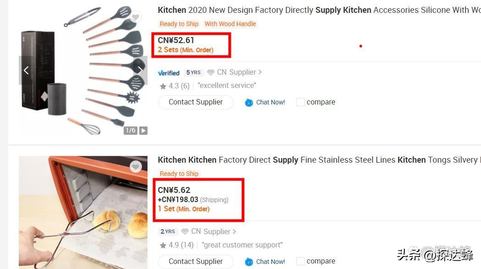This screenshot has width=481, height=269.
Task: Start Chat Now for utensil set
Action: 265,102
